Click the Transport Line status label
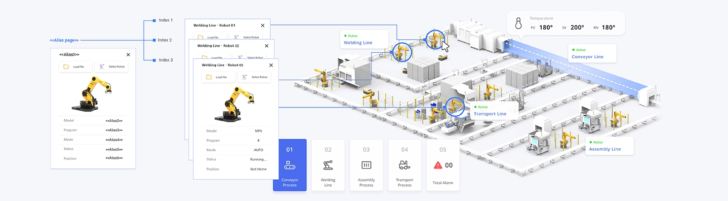 pos(490,114)
